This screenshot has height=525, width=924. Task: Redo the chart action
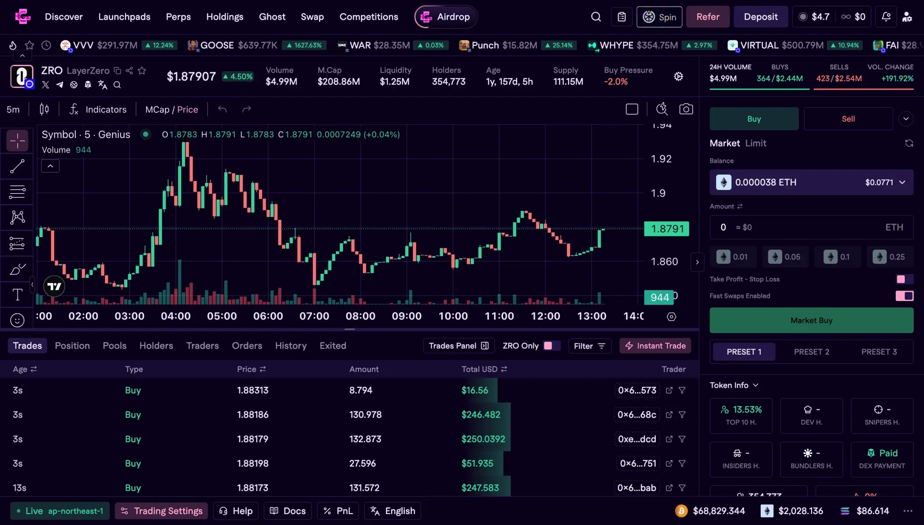coord(247,109)
